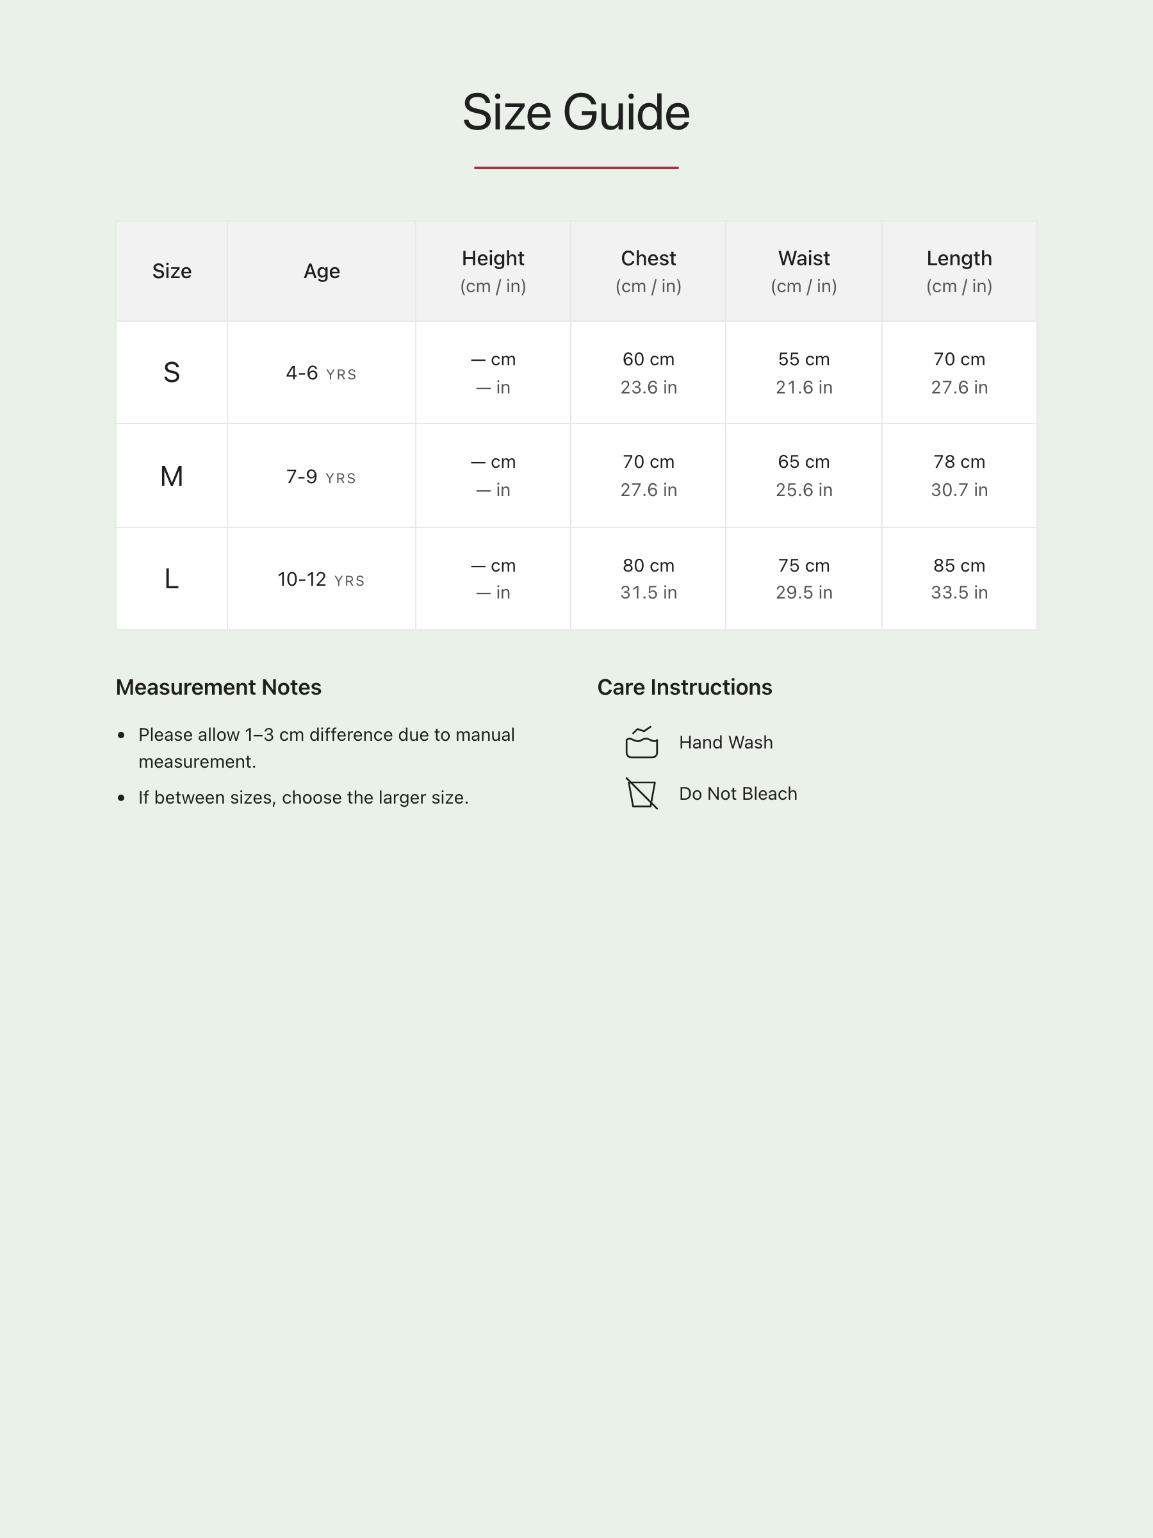Click the Size Guide page title

pyautogui.click(x=576, y=113)
